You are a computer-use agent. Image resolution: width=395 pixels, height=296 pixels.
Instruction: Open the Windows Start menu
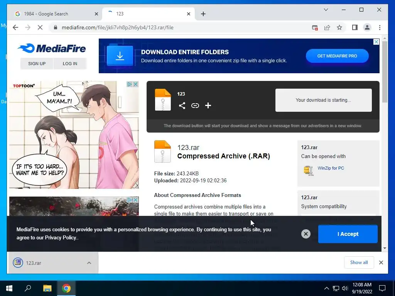[x=9, y=288]
